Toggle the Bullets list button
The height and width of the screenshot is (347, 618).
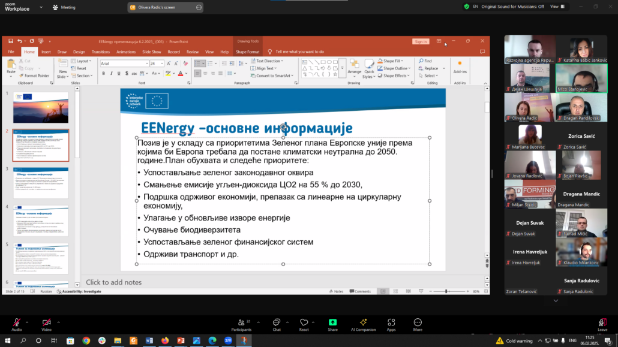197,64
